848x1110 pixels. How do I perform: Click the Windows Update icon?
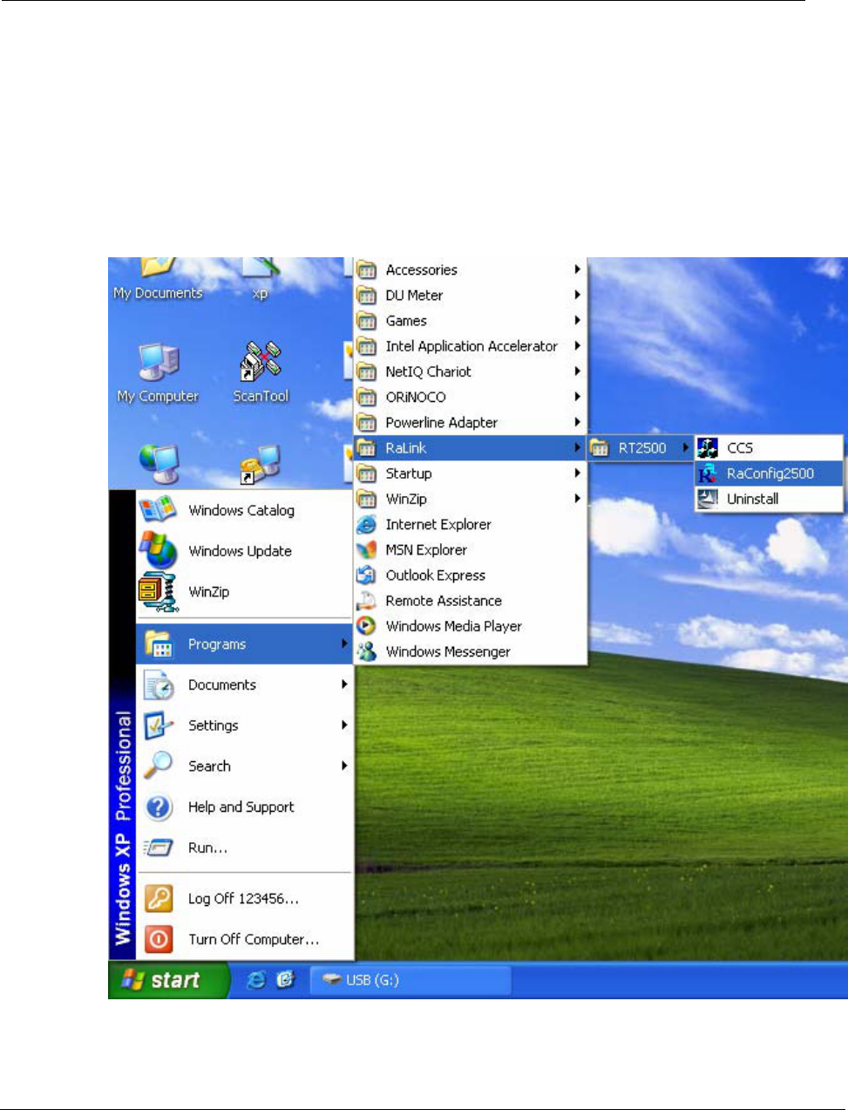pyautogui.click(x=158, y=550)
